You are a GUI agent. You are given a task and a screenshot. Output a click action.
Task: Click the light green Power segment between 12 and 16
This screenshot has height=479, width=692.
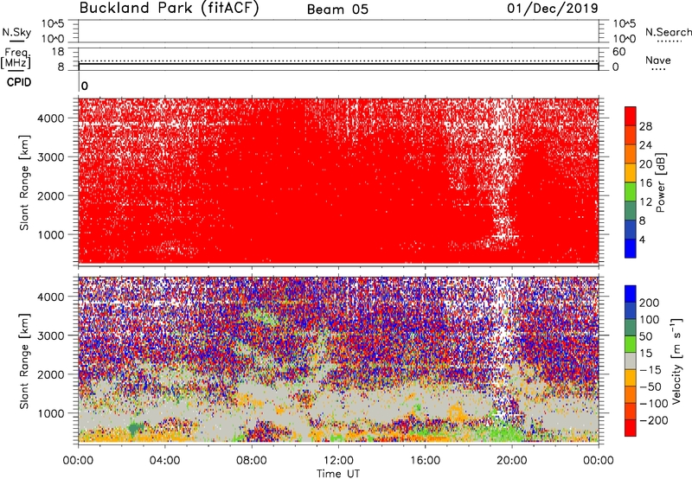[x=631, y=192]
